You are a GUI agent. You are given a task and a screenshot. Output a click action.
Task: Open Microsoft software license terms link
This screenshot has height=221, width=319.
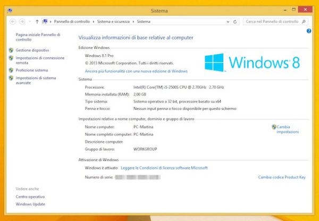[164, 168]
